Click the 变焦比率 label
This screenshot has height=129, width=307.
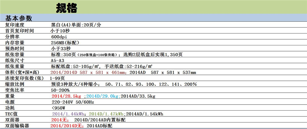point(15,90)
